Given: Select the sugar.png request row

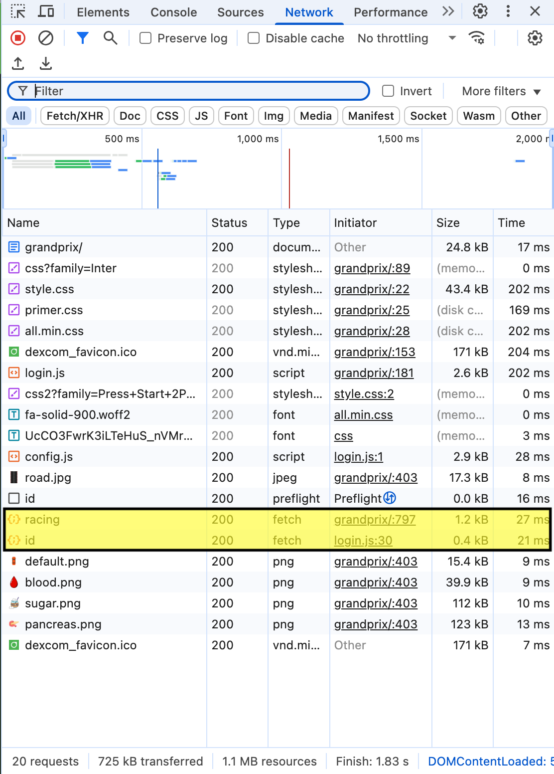Looking at the screenshot, I should point(278,603).
